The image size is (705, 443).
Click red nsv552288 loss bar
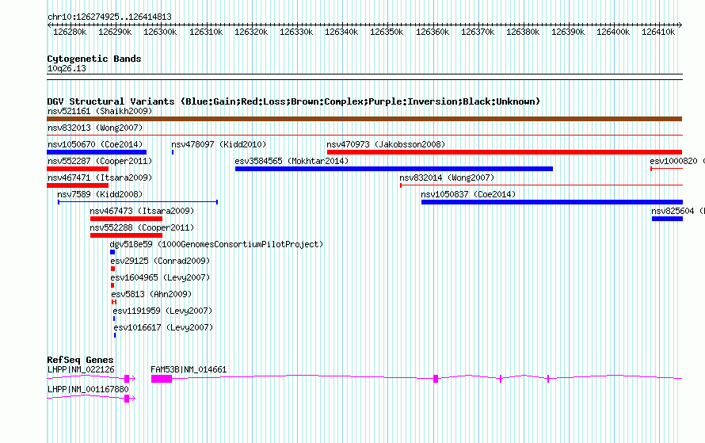(x=126, y=235)
